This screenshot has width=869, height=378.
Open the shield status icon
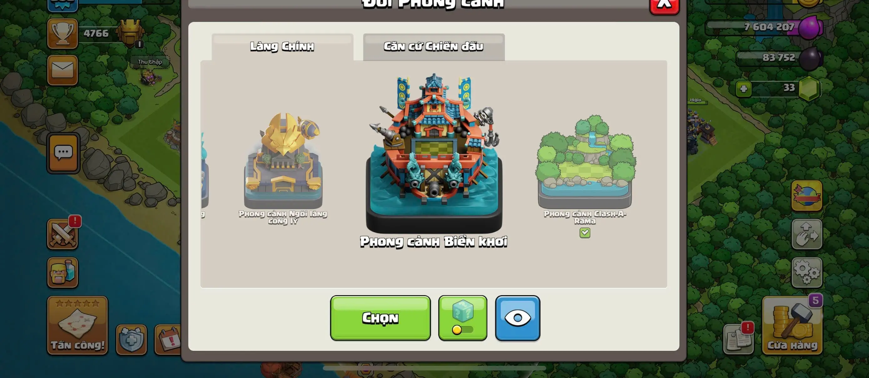point(131,340)
